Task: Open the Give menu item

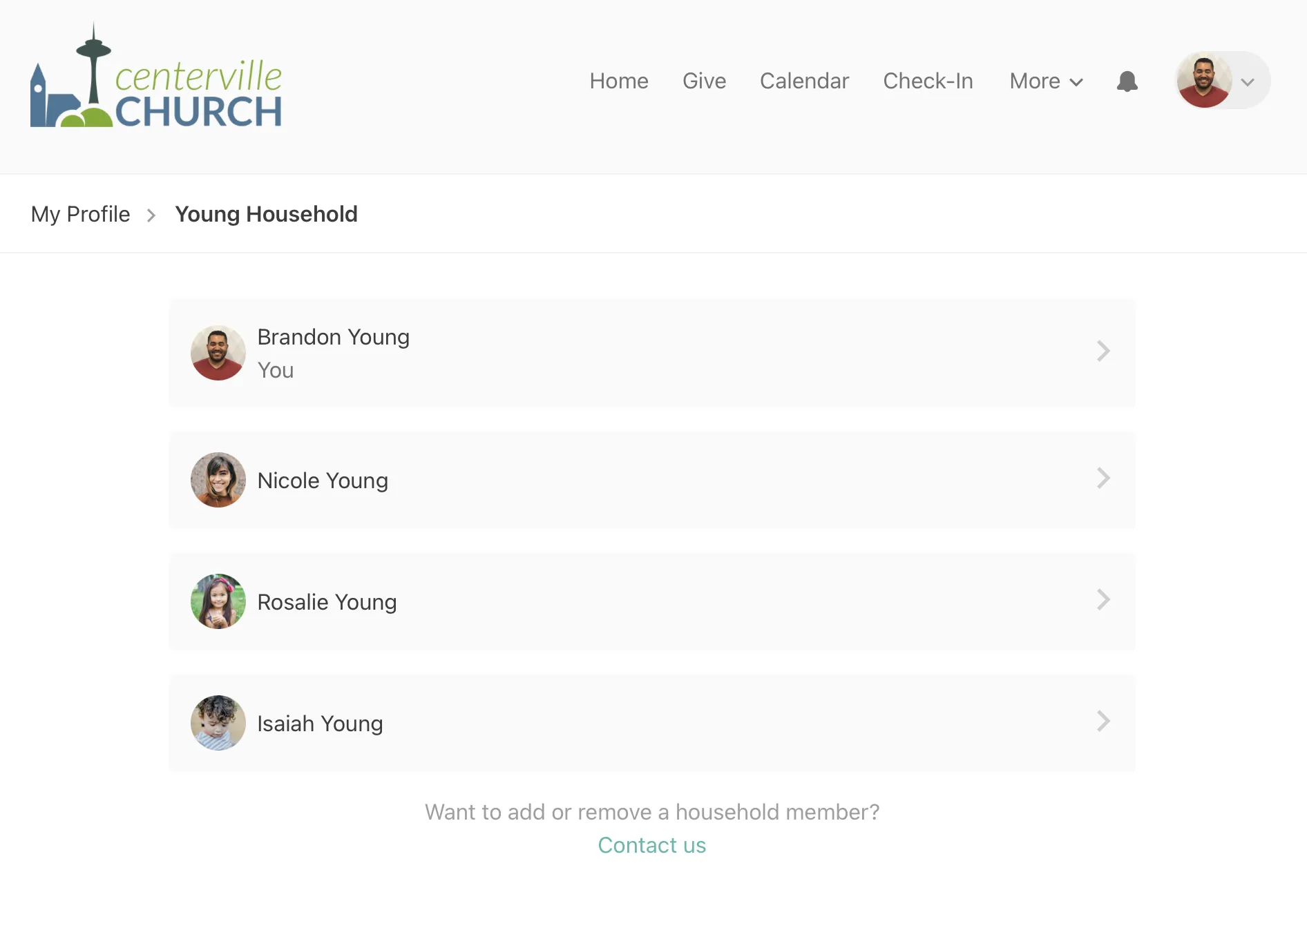Action: point(704,81)
